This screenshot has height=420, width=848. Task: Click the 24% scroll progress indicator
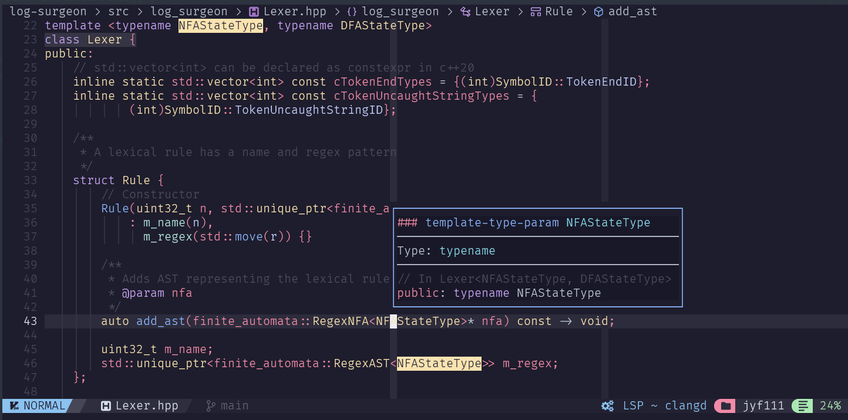pyautogui.click(x=831, y=405)
